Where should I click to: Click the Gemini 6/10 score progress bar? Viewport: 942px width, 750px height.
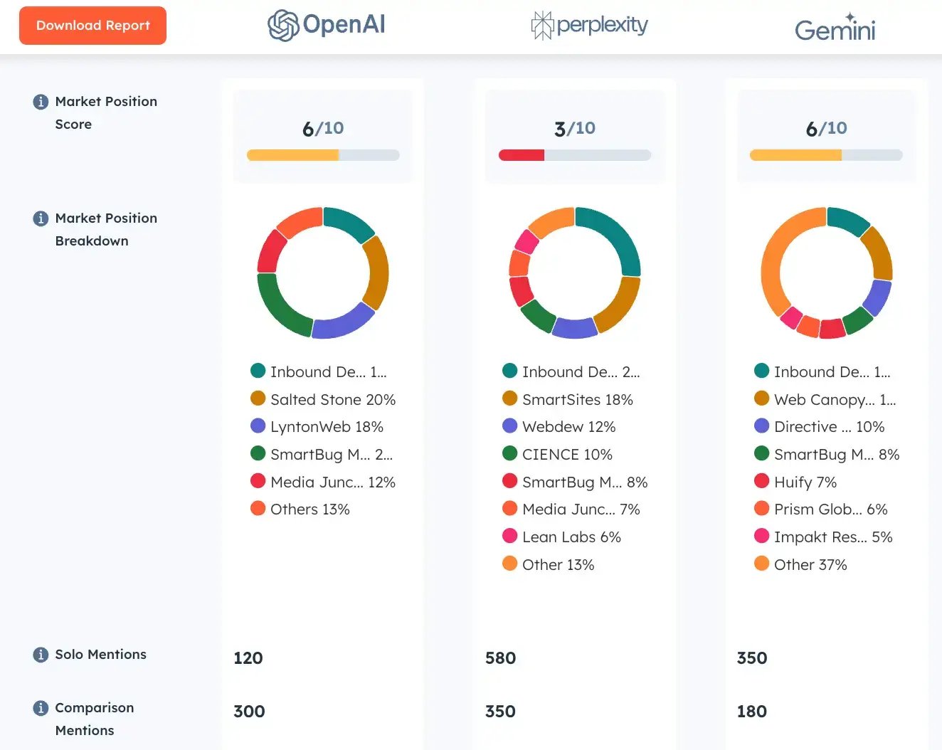(x=826, y=155)
